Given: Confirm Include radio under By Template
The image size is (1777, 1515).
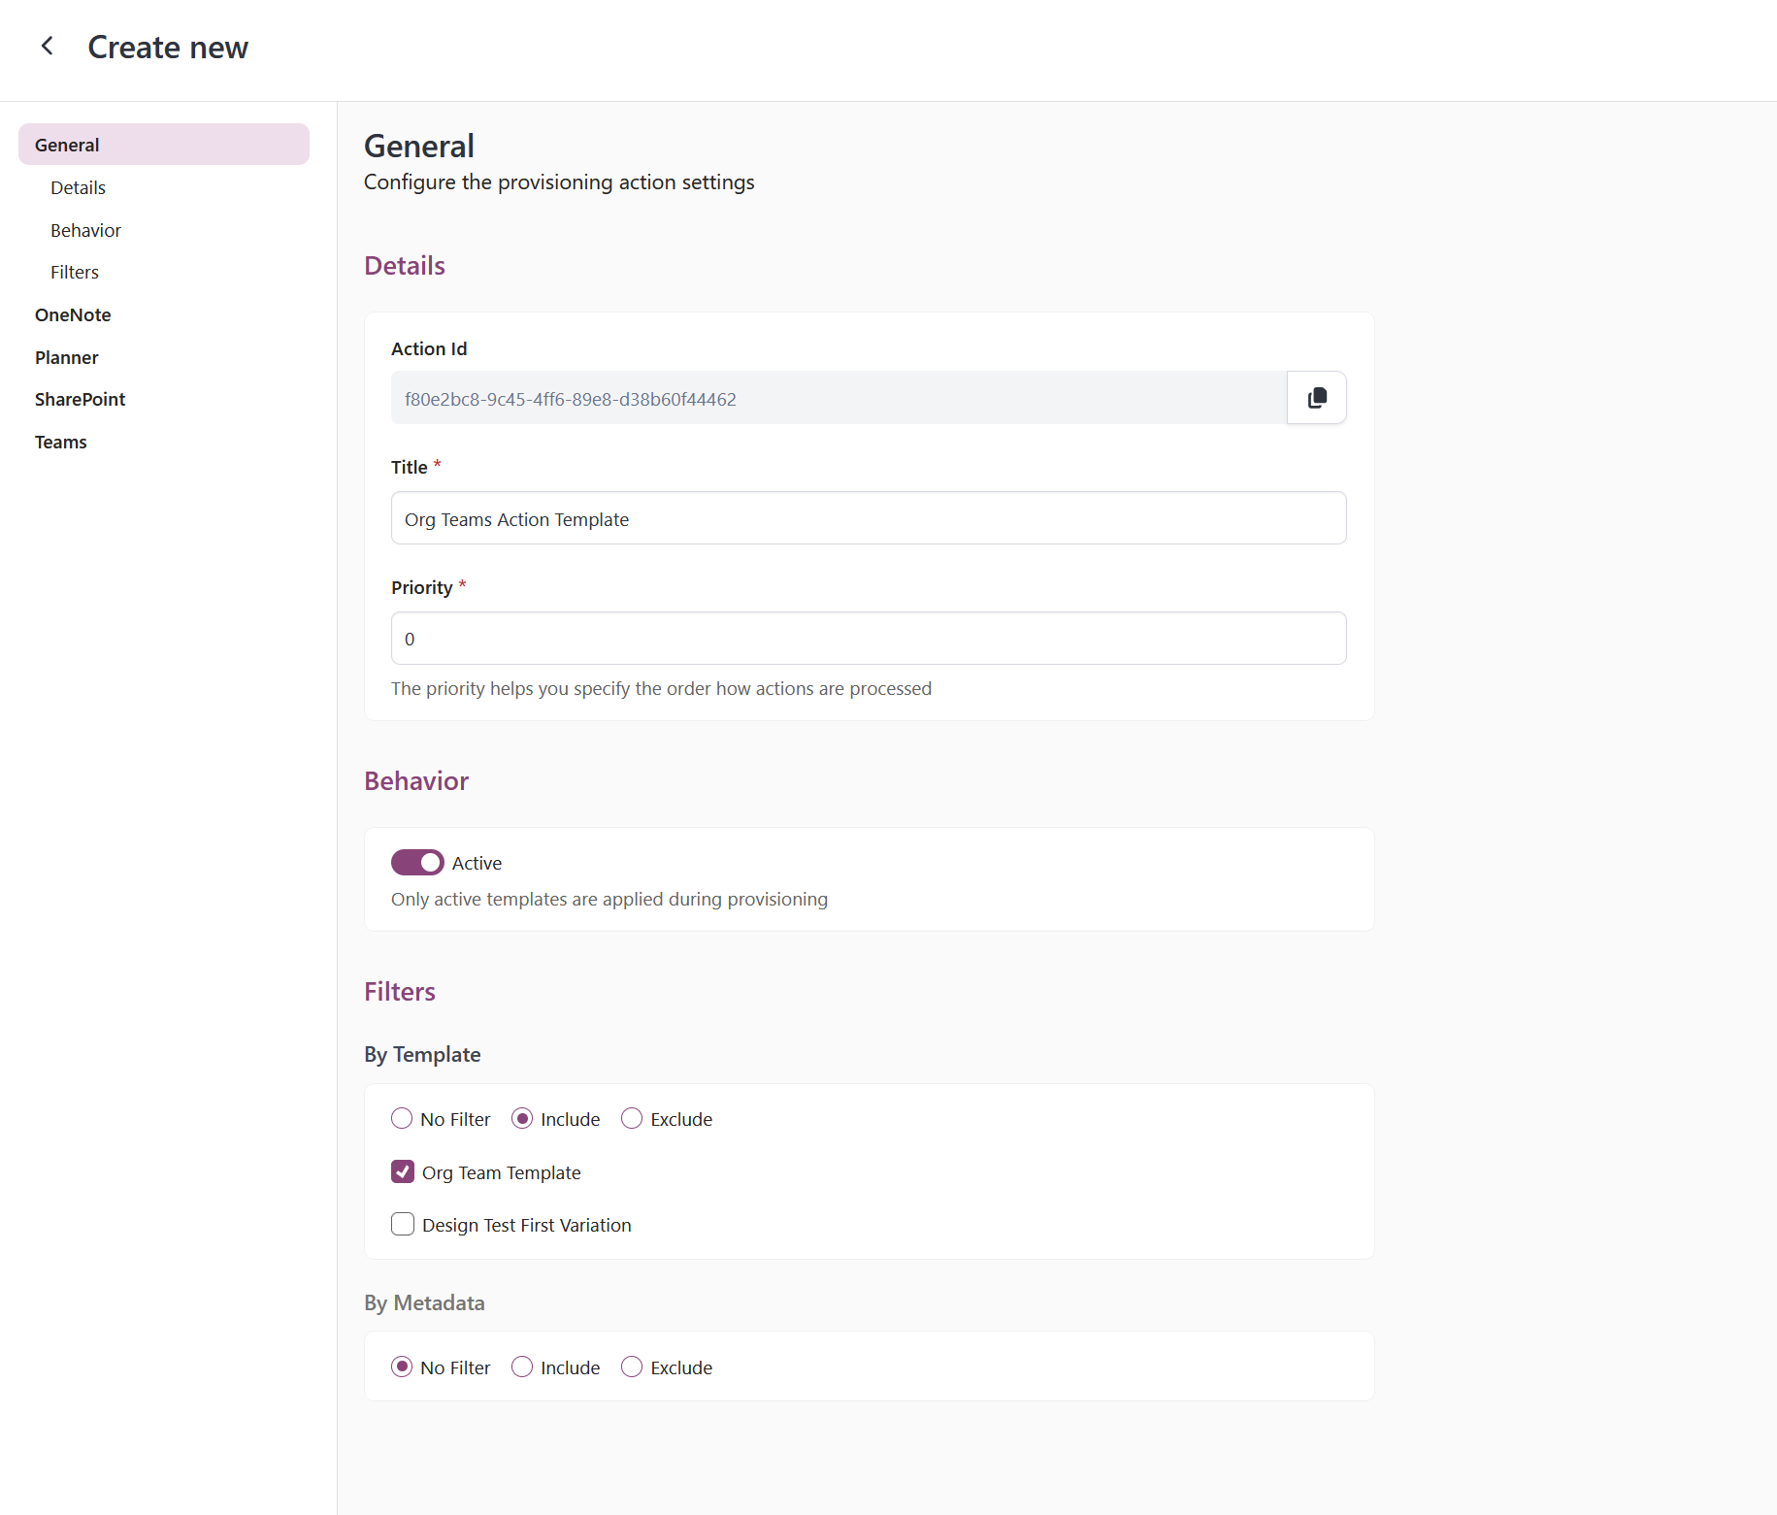Looking at the screenshot, I should [522, 1118].
